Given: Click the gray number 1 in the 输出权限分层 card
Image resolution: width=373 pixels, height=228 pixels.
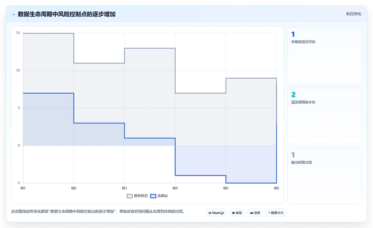Looking at the screenshot, I should click(x=293, y=155).
